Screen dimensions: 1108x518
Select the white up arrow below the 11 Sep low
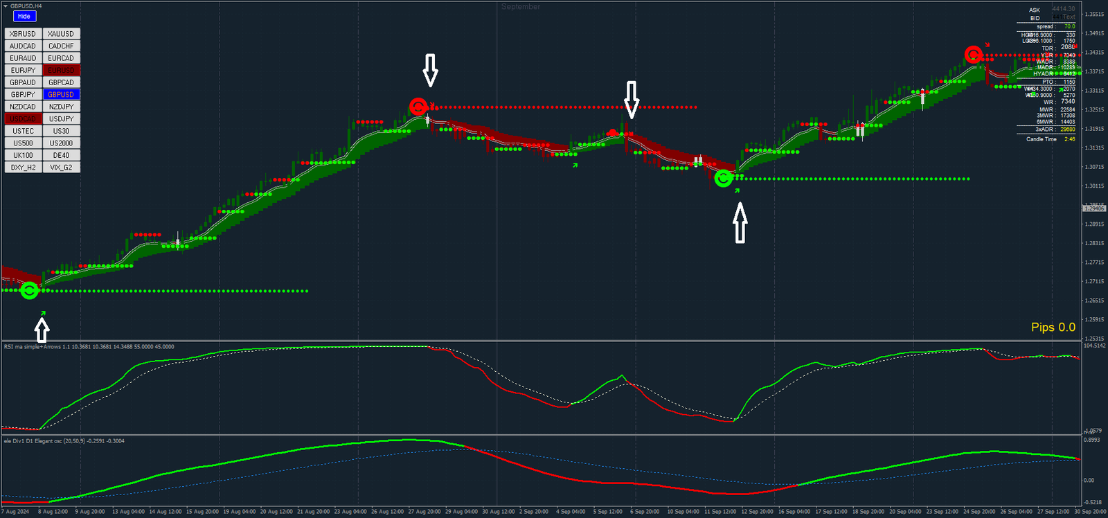(740, 222)
